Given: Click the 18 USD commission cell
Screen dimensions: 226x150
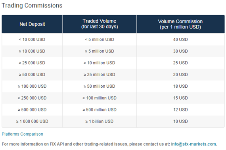Looking at the screenshot, I should pyautogui.click(x=180, y=86).
